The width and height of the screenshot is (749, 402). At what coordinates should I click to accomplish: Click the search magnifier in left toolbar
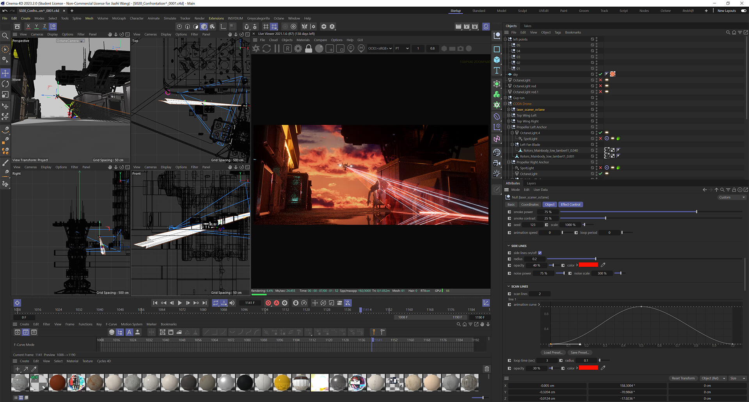click(5, 36)
